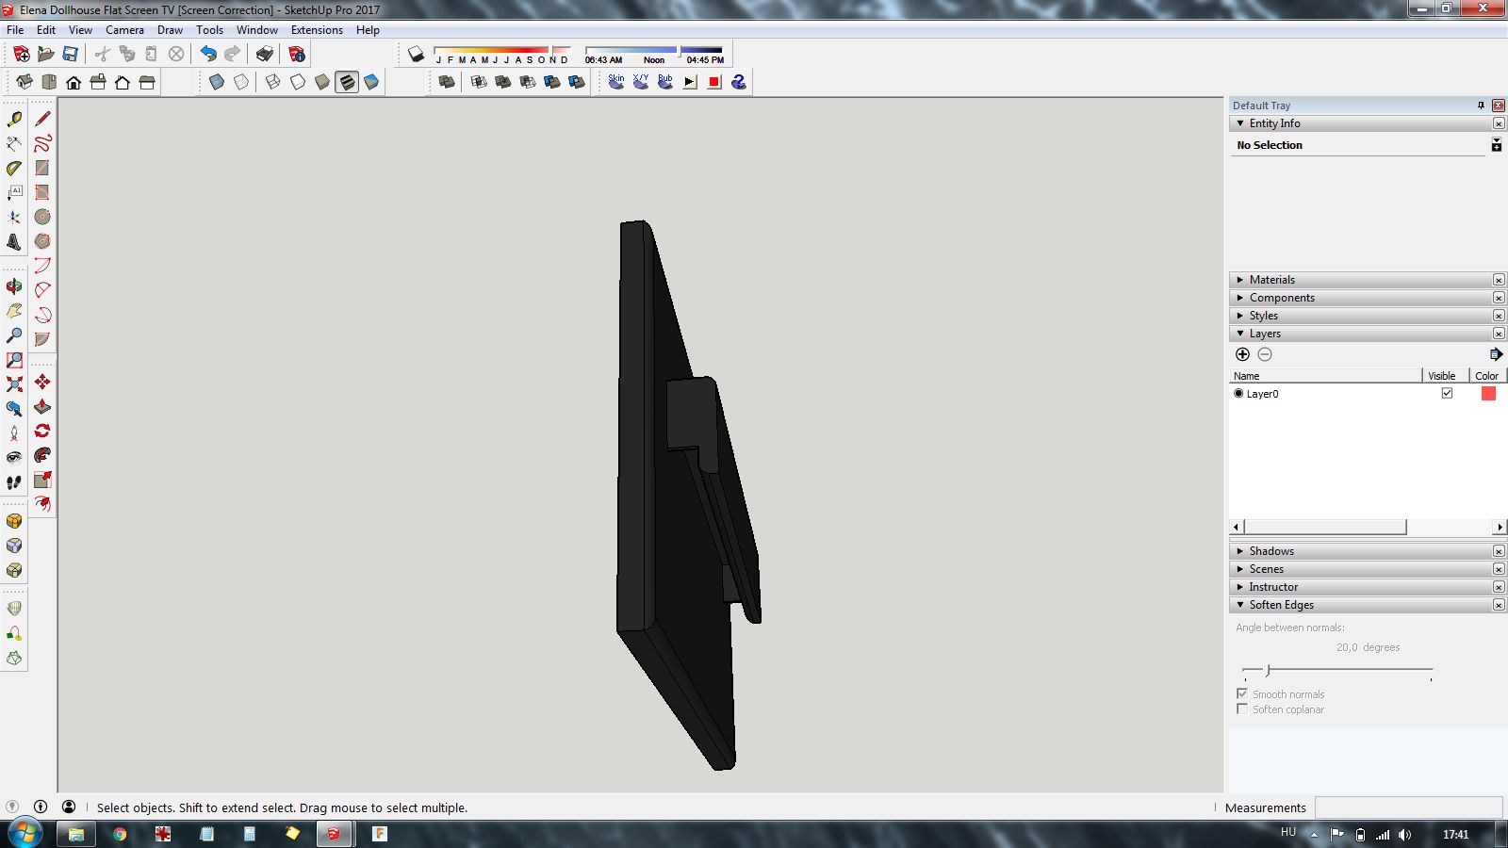
Task: Switch to Iso view
Action: [x=25, y=82]
